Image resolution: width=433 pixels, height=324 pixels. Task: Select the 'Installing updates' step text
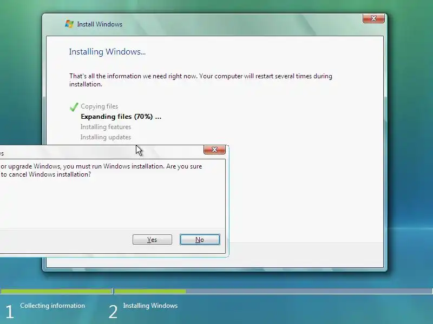[x=106, y=137]
